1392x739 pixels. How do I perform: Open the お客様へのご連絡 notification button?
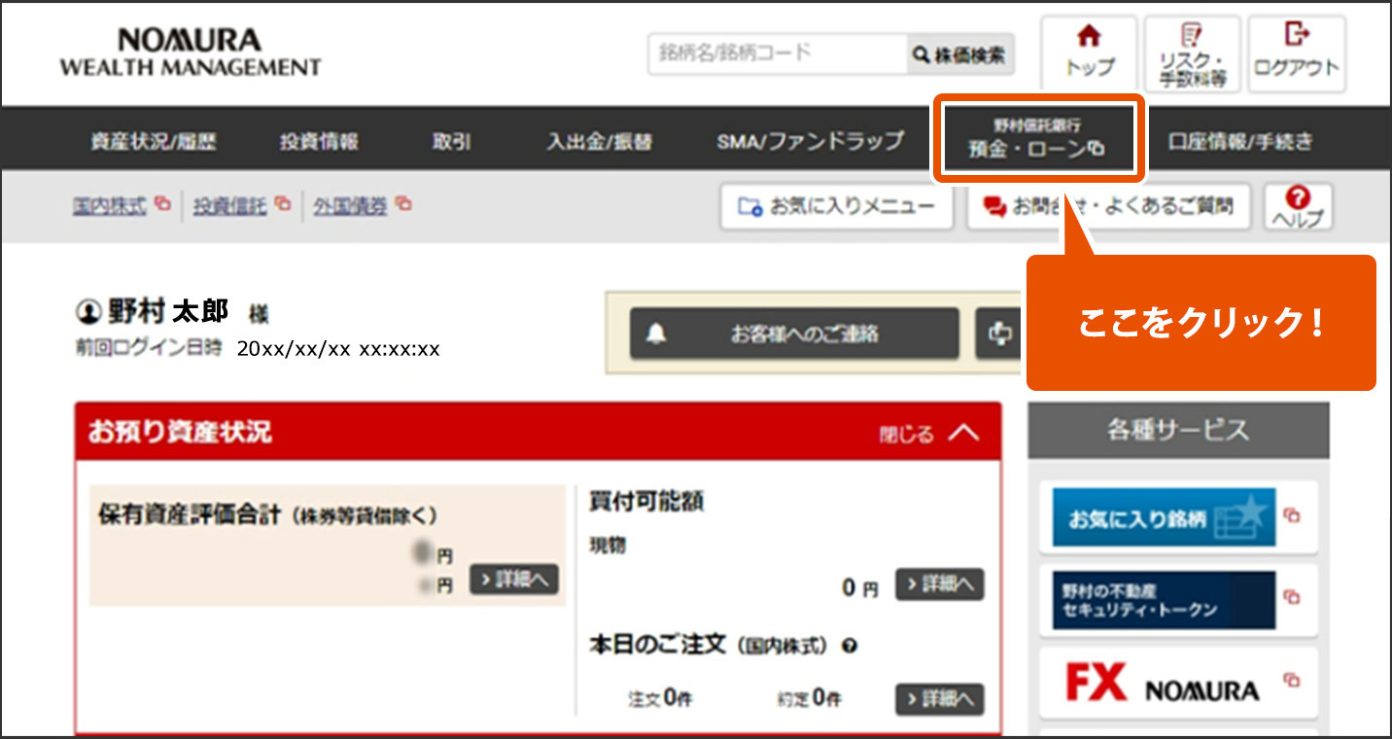point(794,334)
